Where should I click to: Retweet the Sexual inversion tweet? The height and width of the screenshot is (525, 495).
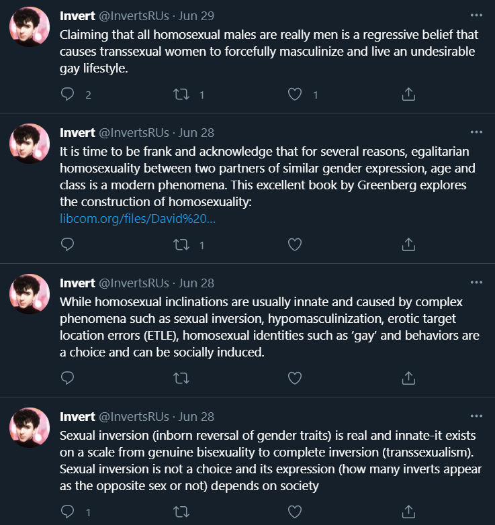point(181,512)
